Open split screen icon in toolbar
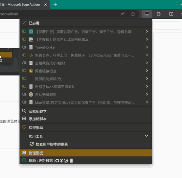The height and width of the screenshot is (178, 182). 171,14
